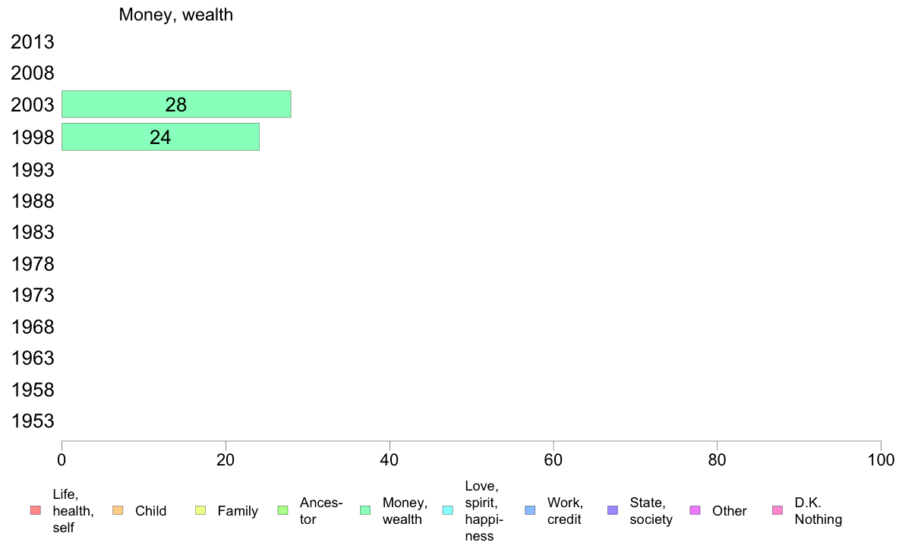Screen dimensions: 902x558
Task: Select the cyan Love, spirit, happiness swatch
Action: (x=447, y=510)
